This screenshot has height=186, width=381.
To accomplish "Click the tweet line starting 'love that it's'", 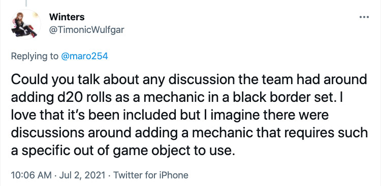I will tap(170, 115).
